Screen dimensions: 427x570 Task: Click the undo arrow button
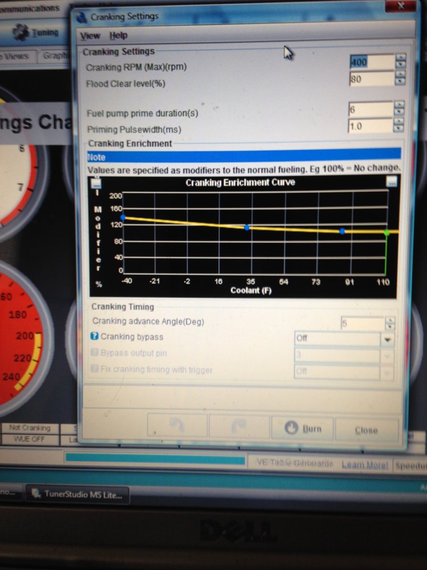tap(177, 425)
